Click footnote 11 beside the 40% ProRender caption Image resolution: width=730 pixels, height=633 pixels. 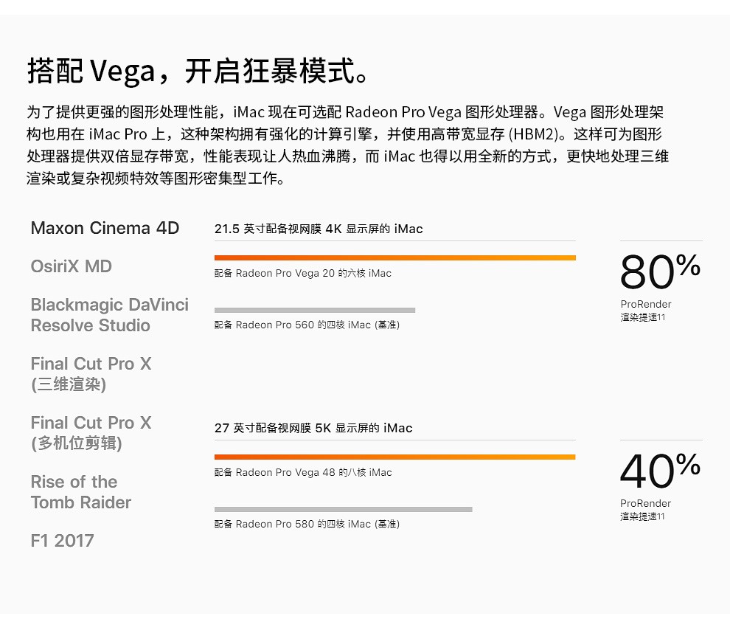click(x=661, y=516)
